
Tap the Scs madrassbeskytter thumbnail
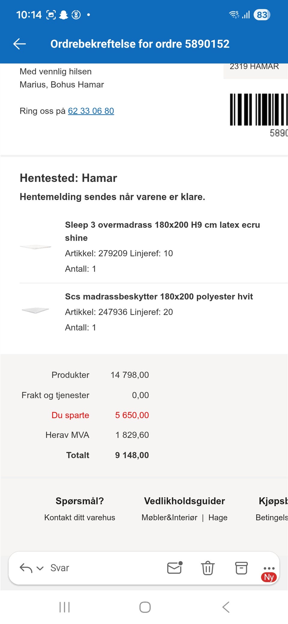35,310
